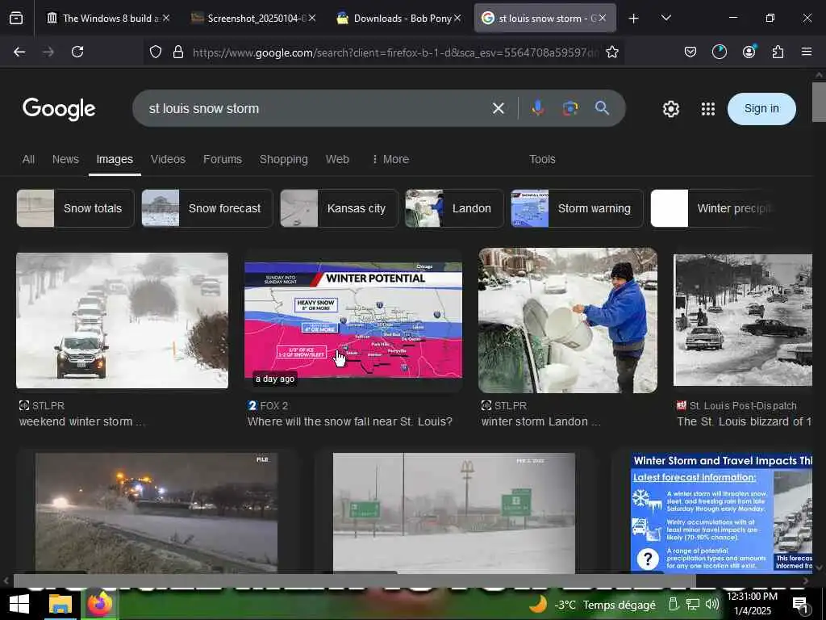Select the Images tab

[x=115, y=159]
